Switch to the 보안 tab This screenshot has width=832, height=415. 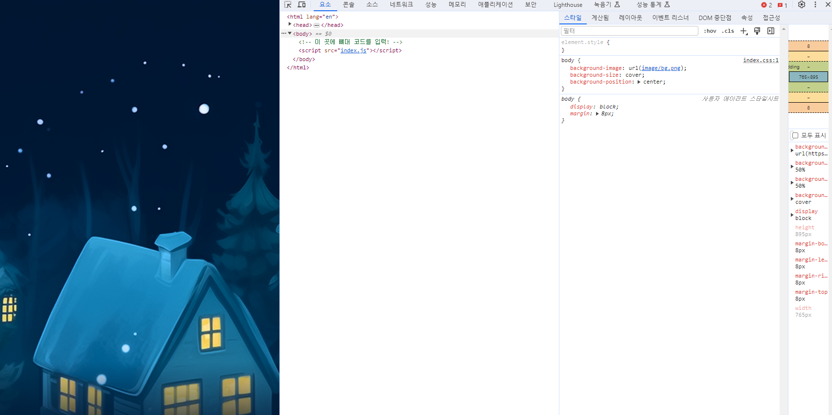click(531, 5)
